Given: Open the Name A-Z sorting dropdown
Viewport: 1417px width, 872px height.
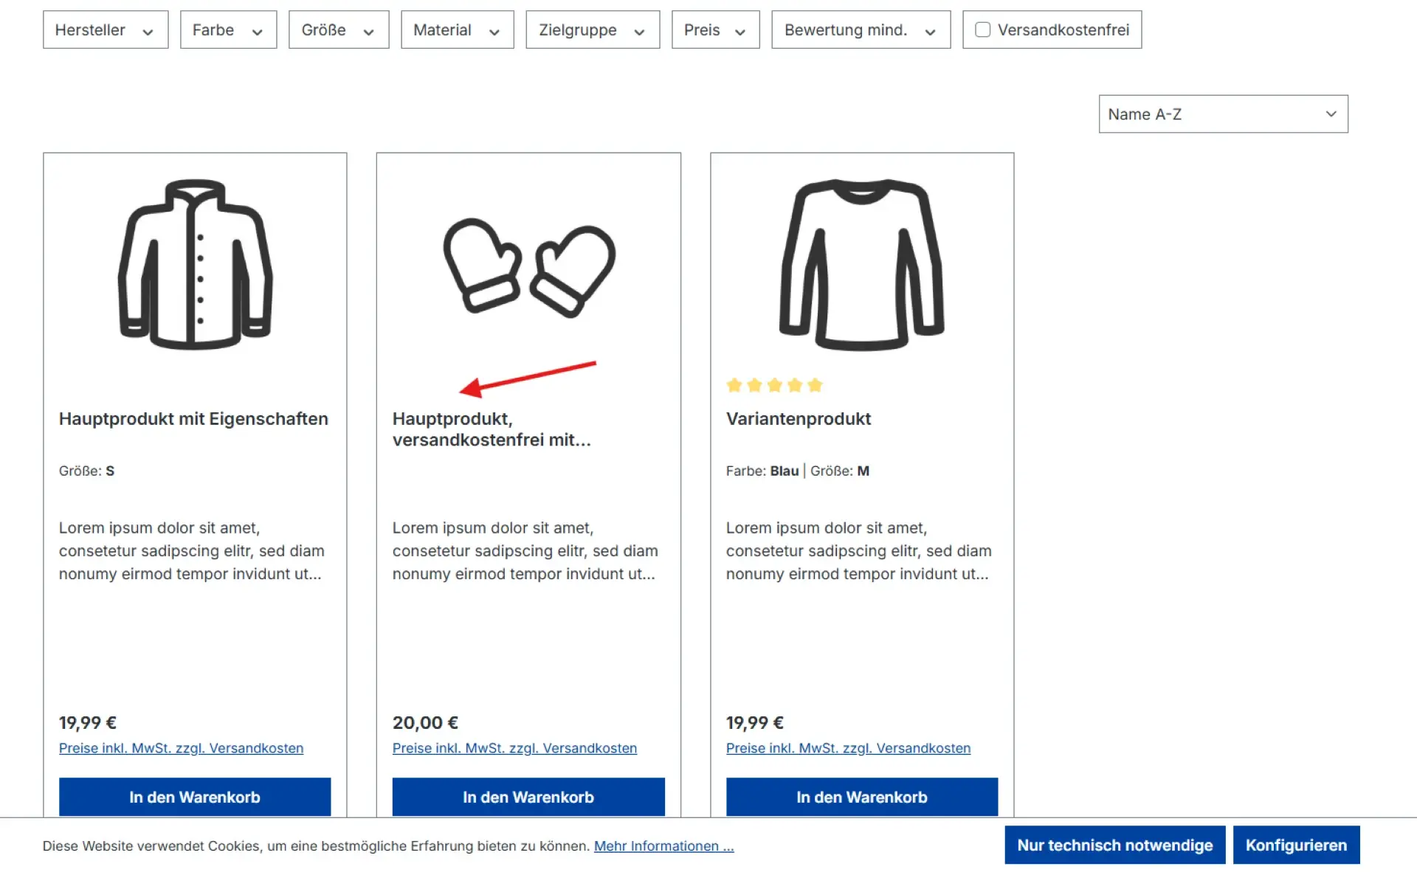Looking at the screenshot, I should click(1223, 114).
